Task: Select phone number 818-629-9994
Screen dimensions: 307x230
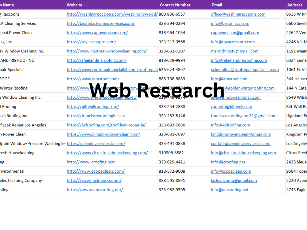Action: point(172,60)
